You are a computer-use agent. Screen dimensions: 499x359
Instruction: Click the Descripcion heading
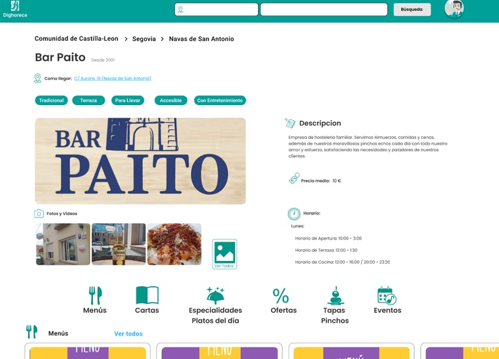point(320,123)
